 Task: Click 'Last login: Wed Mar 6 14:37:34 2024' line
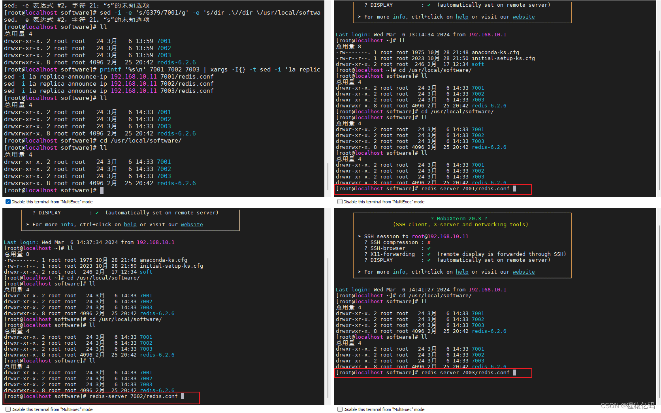click(89, 242)
